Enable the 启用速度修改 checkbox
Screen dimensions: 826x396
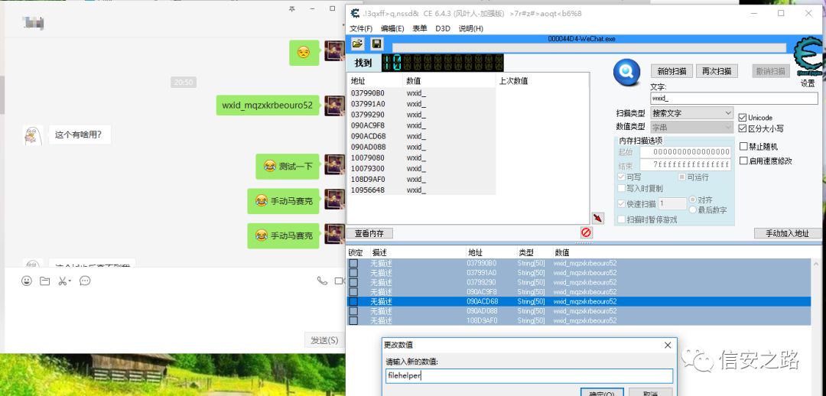[x=744, y=161]
